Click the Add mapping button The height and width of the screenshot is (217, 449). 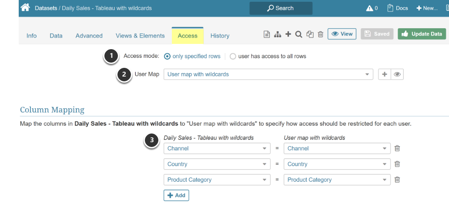click(176, 195)
